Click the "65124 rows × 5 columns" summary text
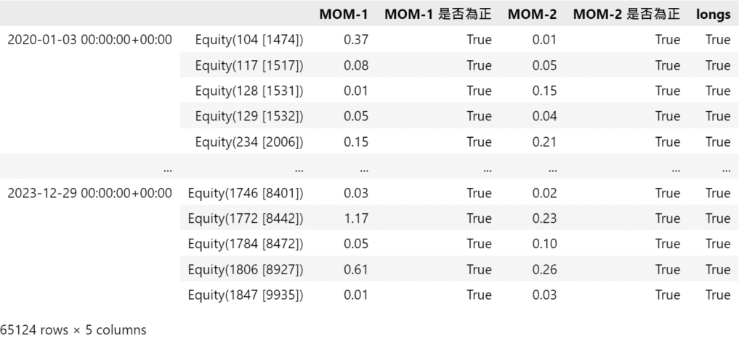744x349 pixels. pyautogui.click(x=73, y=330)
